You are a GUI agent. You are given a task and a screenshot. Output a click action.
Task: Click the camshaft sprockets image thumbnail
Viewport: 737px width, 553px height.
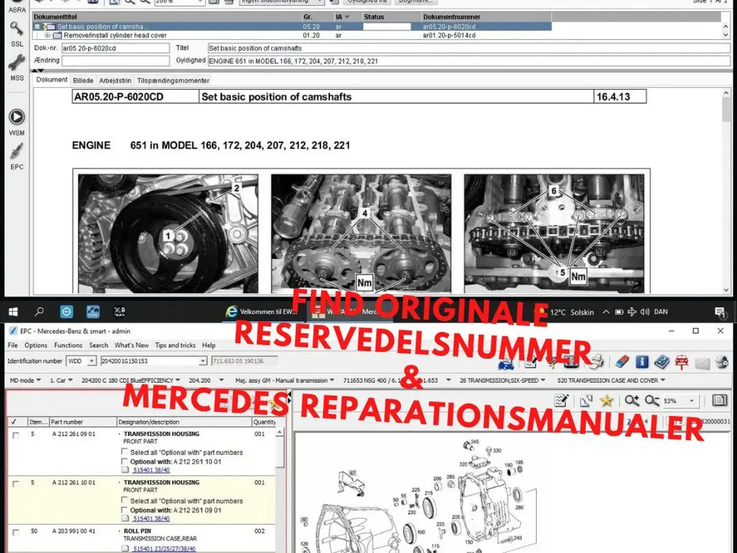pos(362,233)
